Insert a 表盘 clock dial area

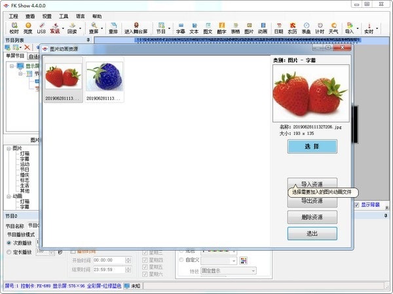(306, 28)
